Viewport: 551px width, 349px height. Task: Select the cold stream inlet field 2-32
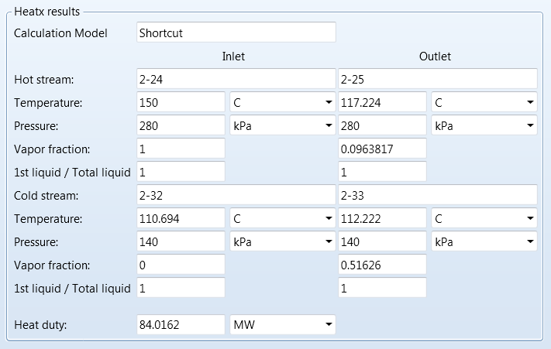(x=236, y=196)
